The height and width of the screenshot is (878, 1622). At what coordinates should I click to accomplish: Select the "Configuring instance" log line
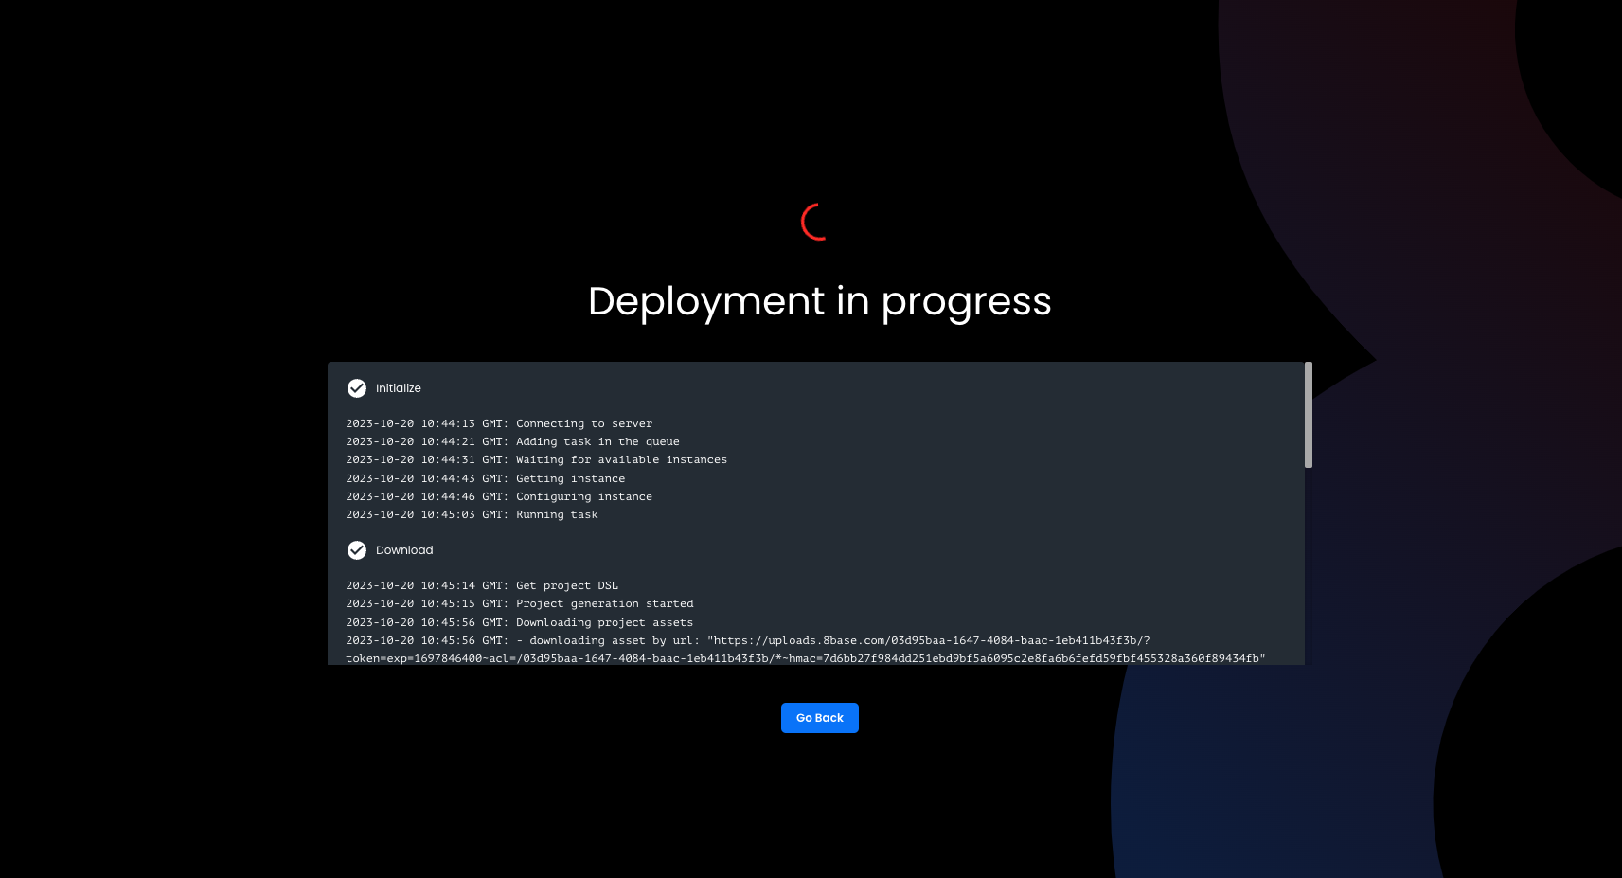[x=499, y=497]
